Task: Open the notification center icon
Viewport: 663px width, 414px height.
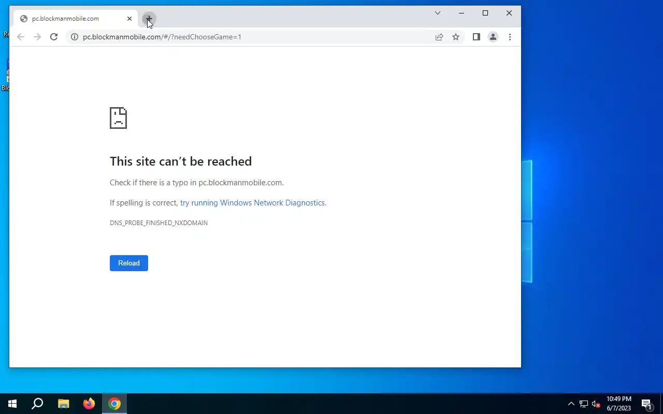Action: 646,404
